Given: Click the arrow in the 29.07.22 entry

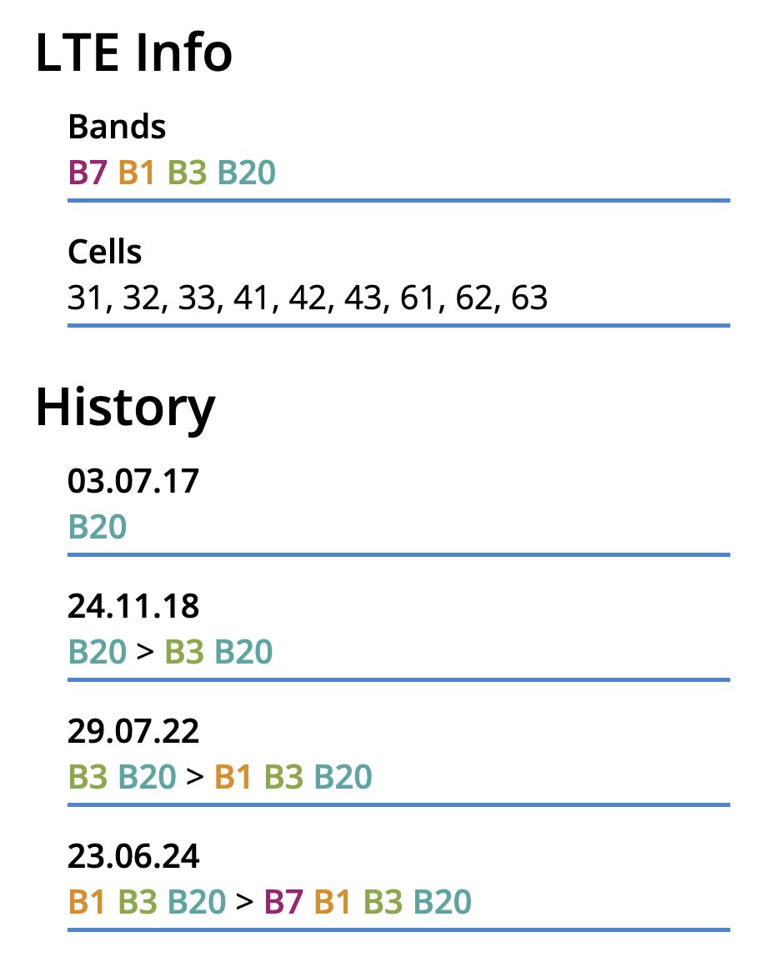Looking at the screenshot, I should [195, 777].
